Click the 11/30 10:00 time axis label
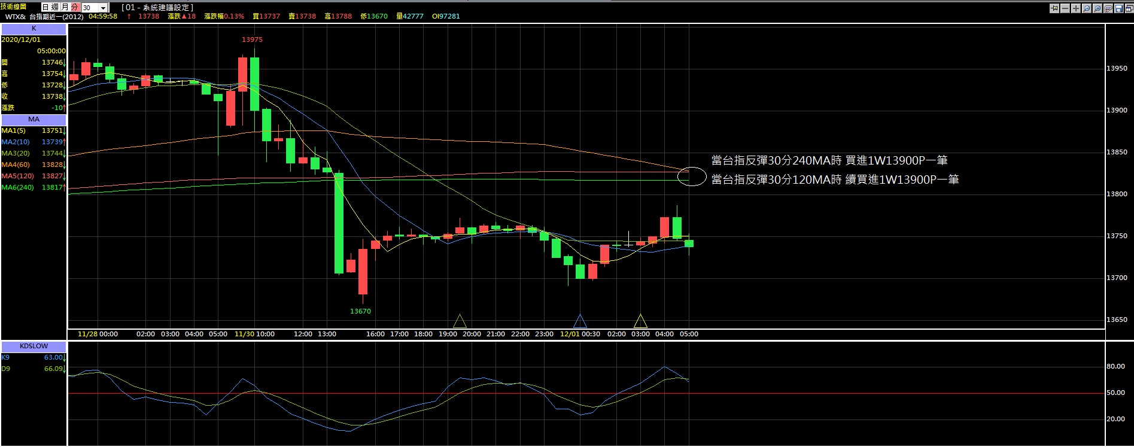 pos(254,334)
